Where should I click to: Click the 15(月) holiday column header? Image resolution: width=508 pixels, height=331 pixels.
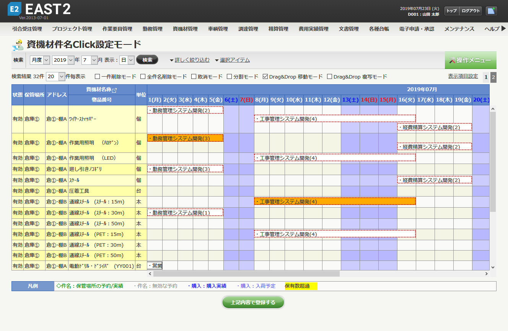point(388,100)
